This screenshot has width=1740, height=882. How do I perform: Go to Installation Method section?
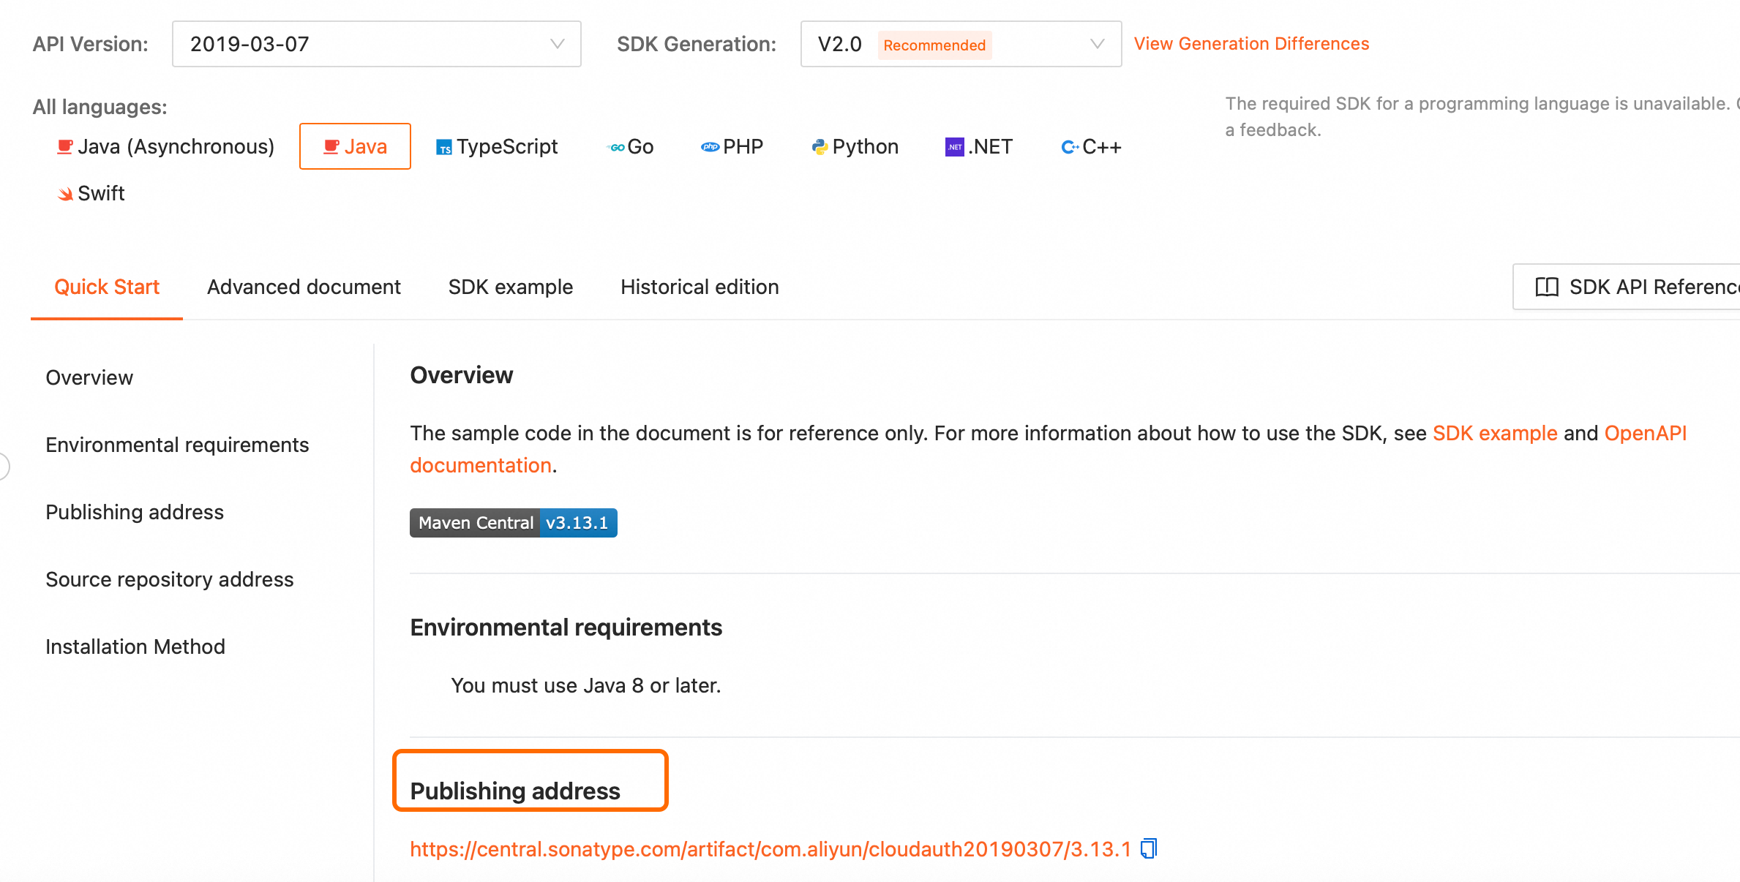coord(135,647)
